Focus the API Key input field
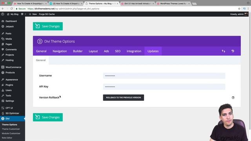This screenshot has height=141, width=251. 164,87
